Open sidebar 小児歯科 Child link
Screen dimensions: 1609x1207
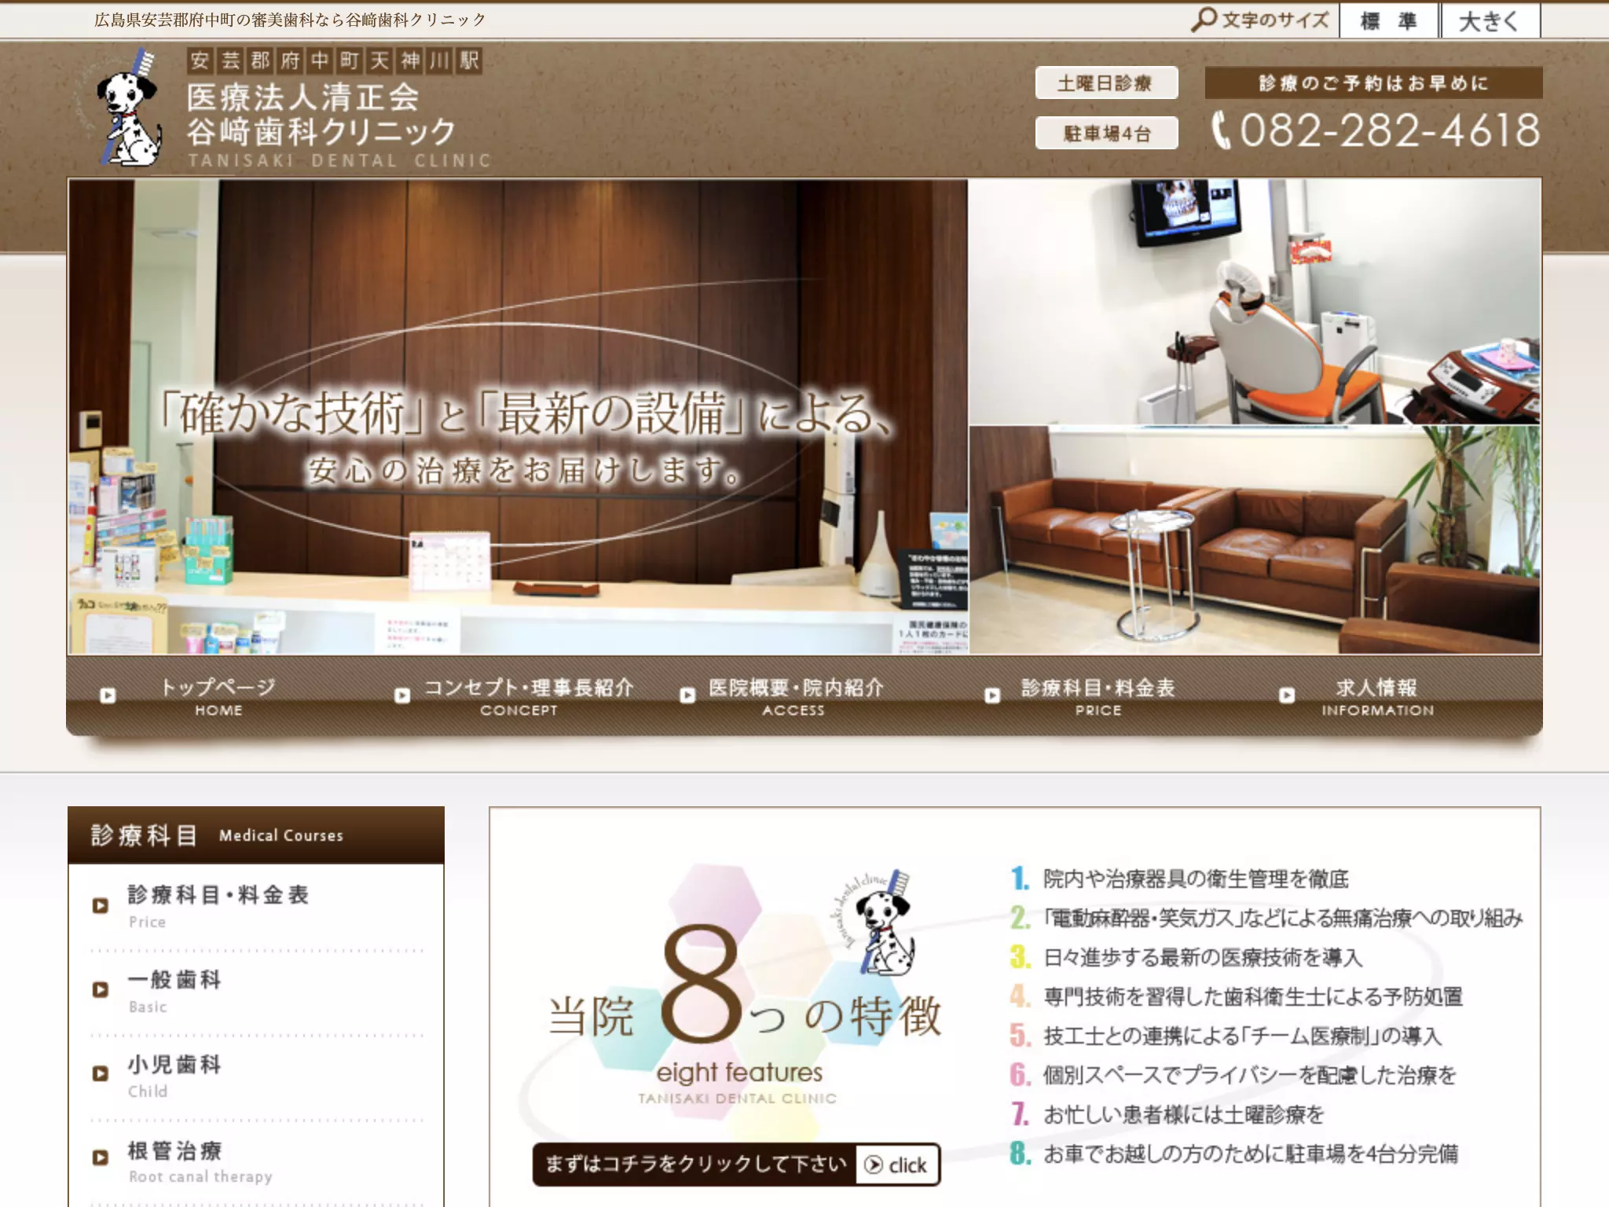(174, 1076)
